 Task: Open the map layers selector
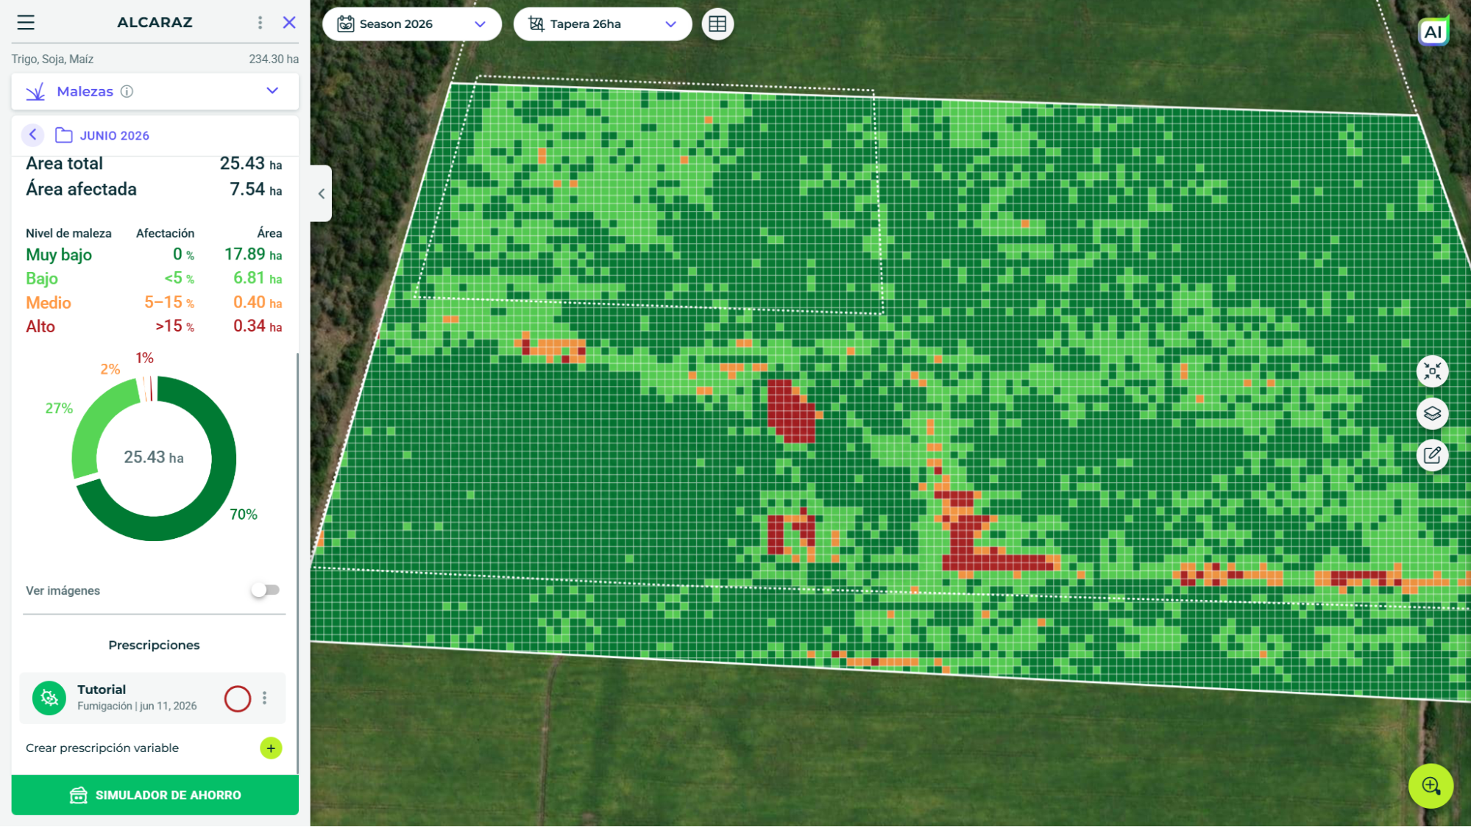1432,413
